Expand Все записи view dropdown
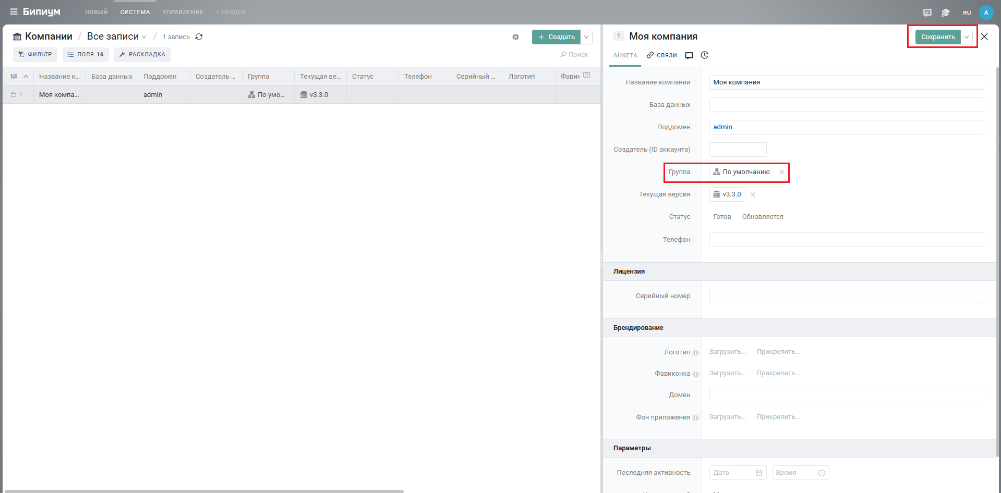Screen dimensions: 1001x493 [116, 36]
